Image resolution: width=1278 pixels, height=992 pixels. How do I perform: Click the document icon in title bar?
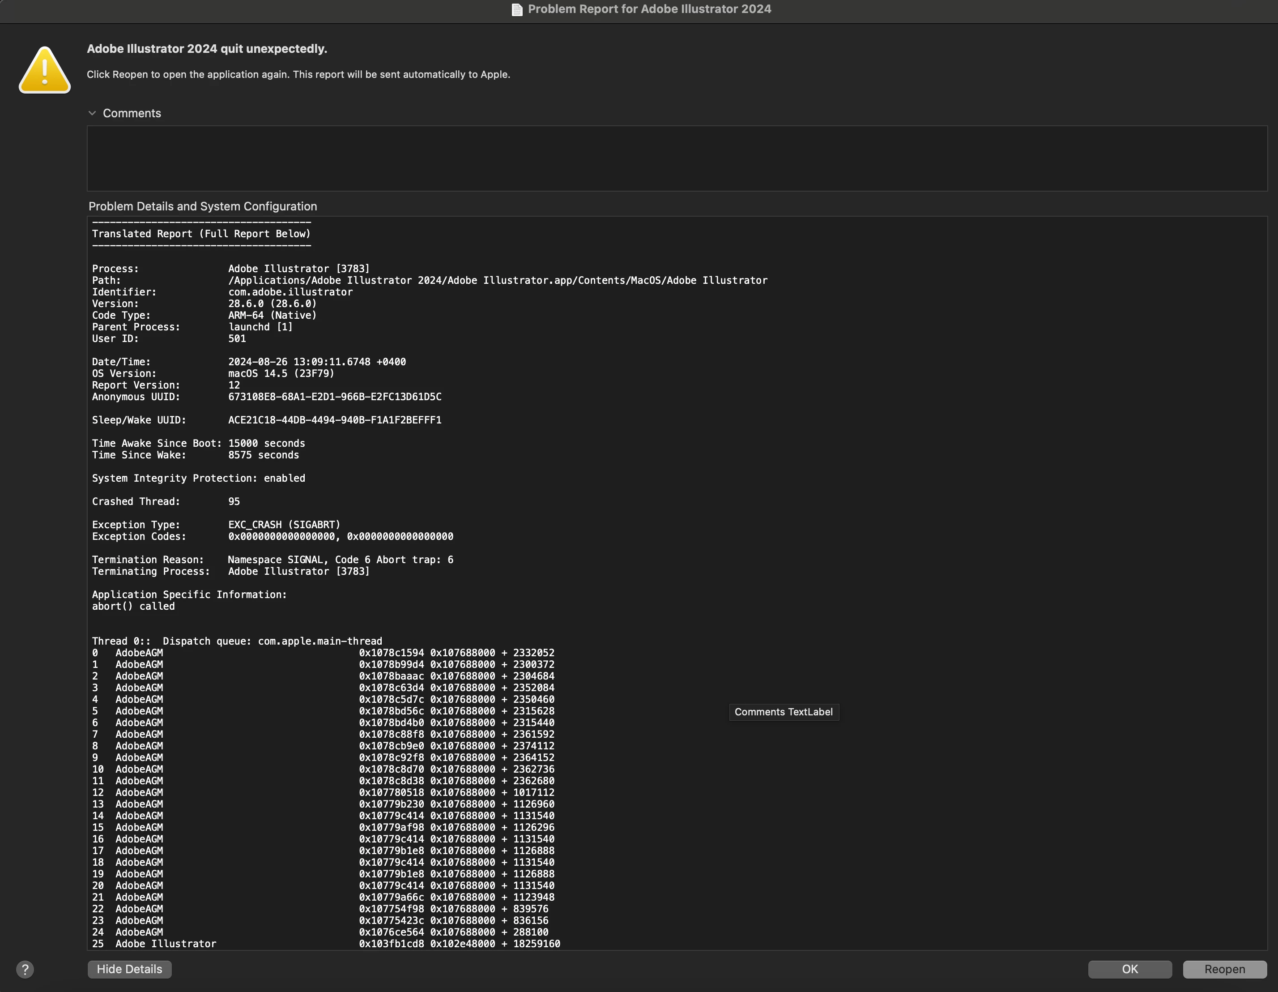pos(517,9)
